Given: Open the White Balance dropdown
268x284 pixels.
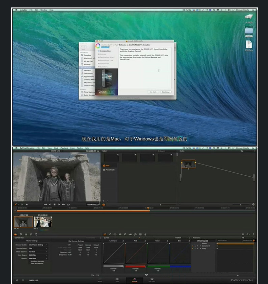Looking at the screenshot, I should click(x=38, y=252).
